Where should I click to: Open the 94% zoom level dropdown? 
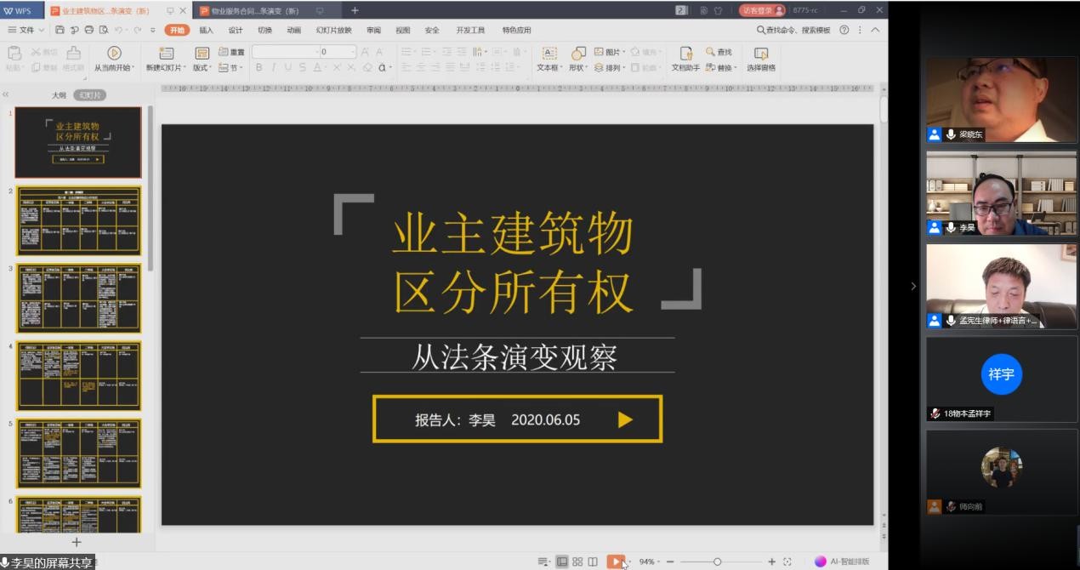tap(650, 561)
